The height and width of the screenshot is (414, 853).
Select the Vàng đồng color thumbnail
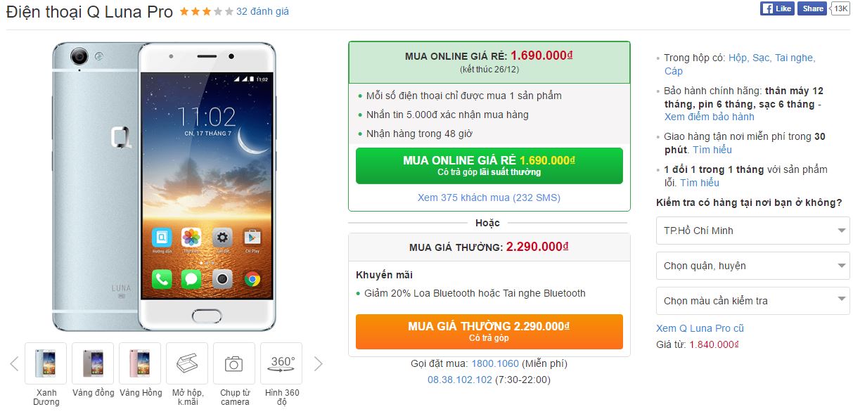93,363
